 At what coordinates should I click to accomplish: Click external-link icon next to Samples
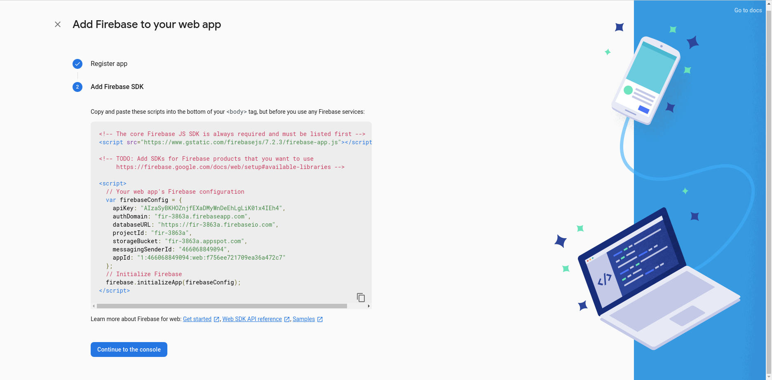coord(320,319)
